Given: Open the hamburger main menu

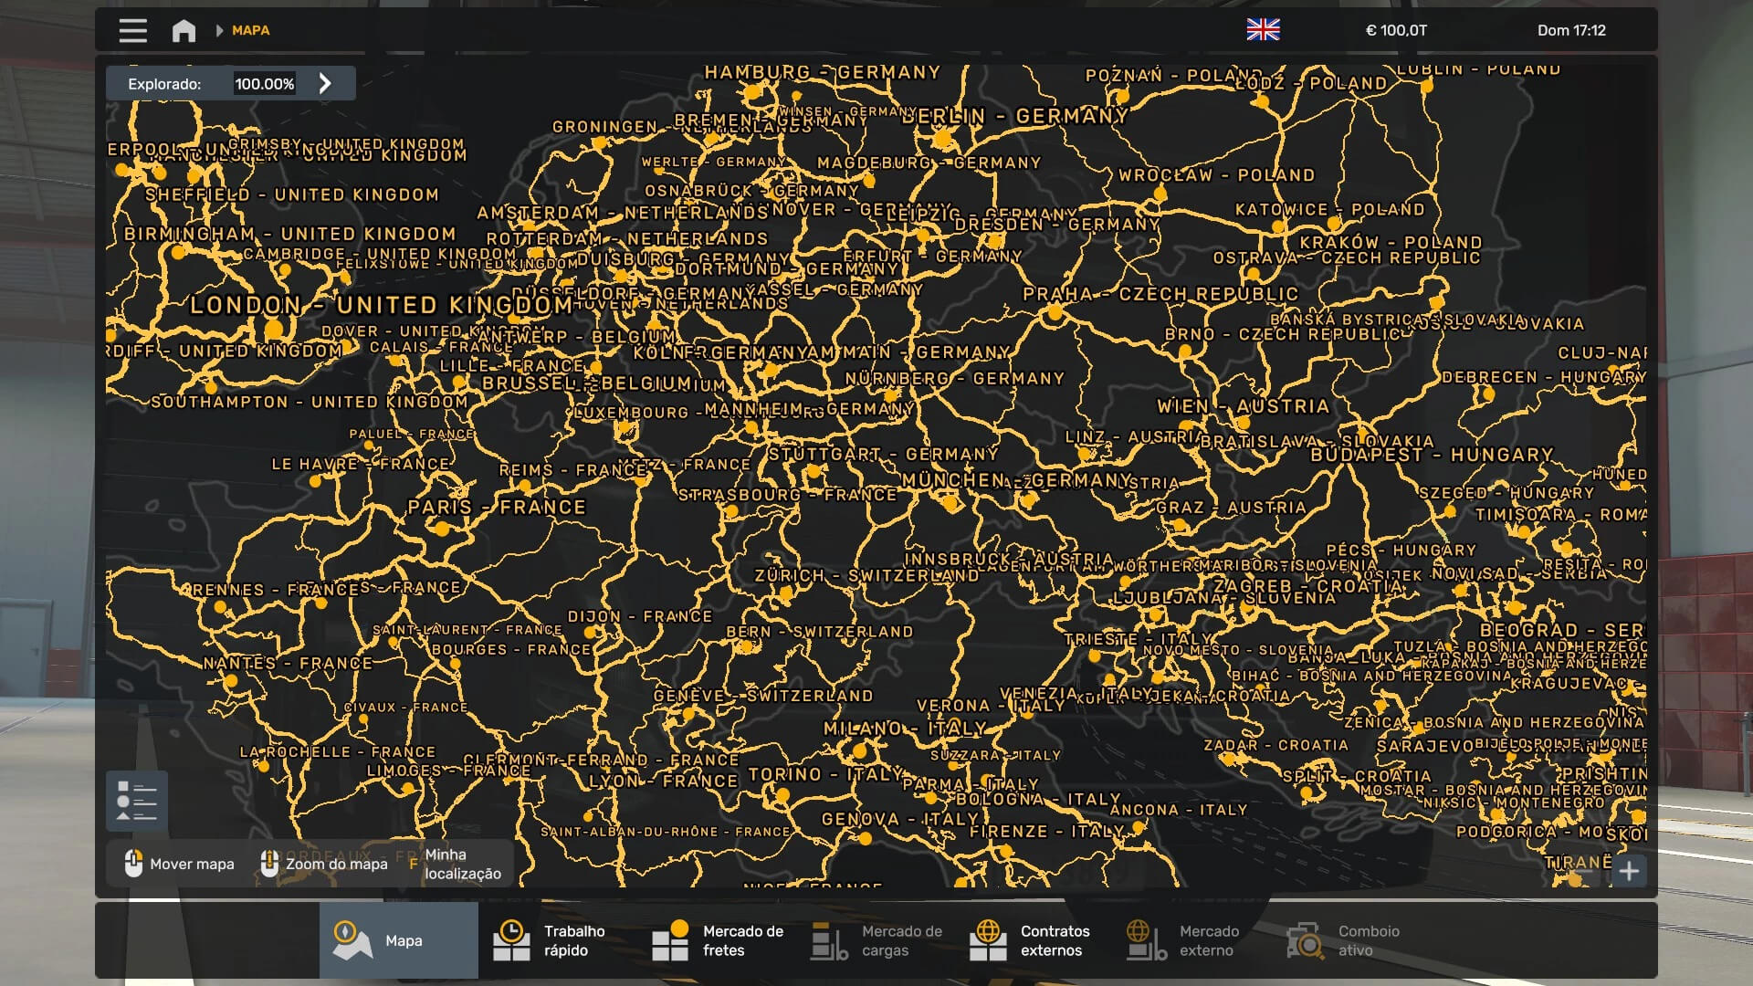Looking at the screenshot, I should coord(132,30).
